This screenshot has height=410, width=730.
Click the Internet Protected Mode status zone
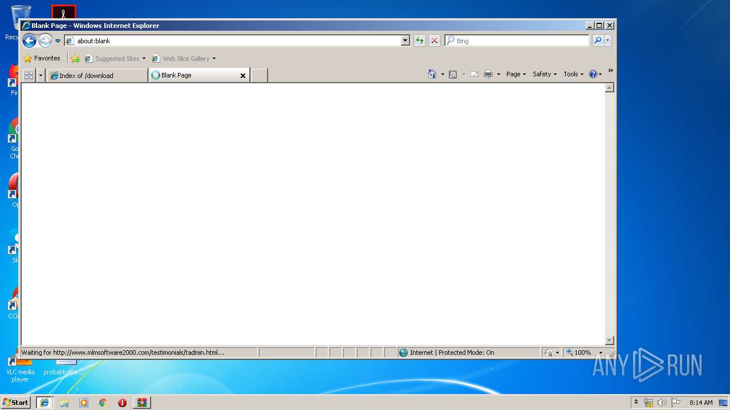coord(469,352)
